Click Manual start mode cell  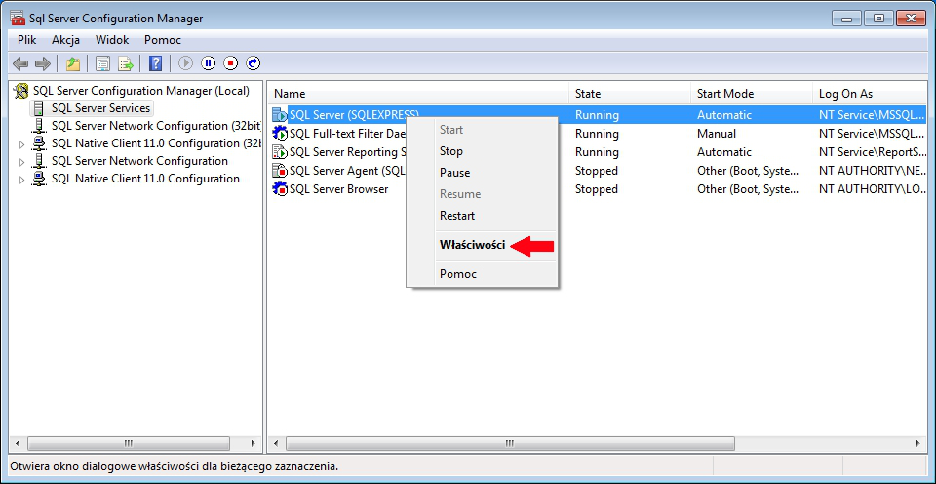pyautogui.click(x=717, y=134)
